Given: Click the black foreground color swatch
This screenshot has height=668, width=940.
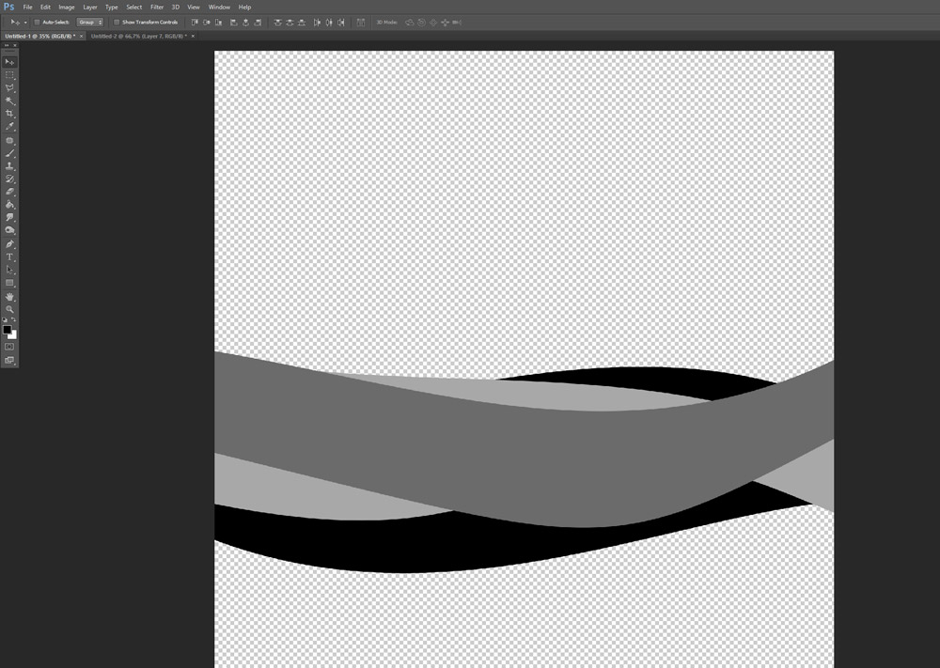Looking at the screenshot, I should [x=8, y=330].
